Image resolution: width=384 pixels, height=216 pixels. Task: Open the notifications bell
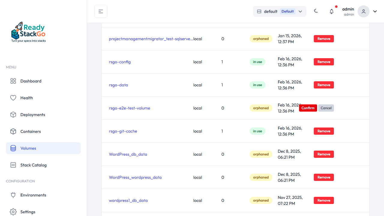[x=331, y=11]
